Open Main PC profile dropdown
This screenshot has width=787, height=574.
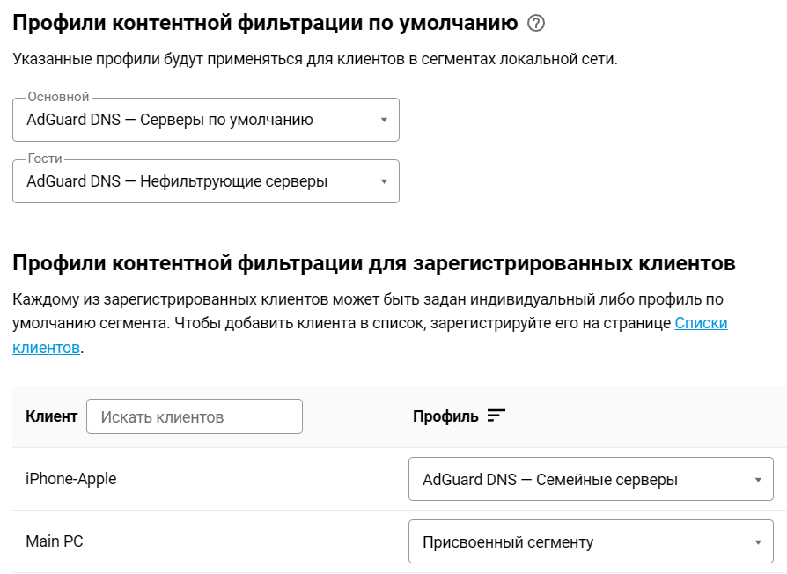point(591,541)
